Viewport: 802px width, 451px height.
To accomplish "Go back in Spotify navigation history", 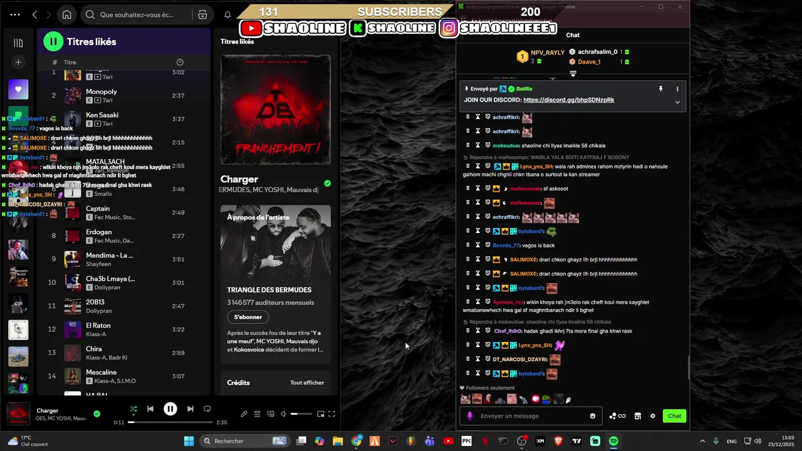I will (x=35, y=14).
